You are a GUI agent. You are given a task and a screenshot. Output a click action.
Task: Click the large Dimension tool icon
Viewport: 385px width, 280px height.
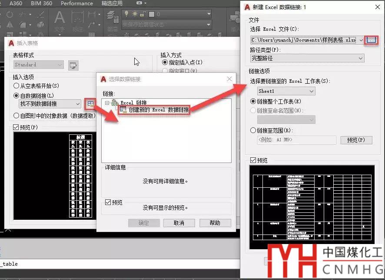point(78,18)
